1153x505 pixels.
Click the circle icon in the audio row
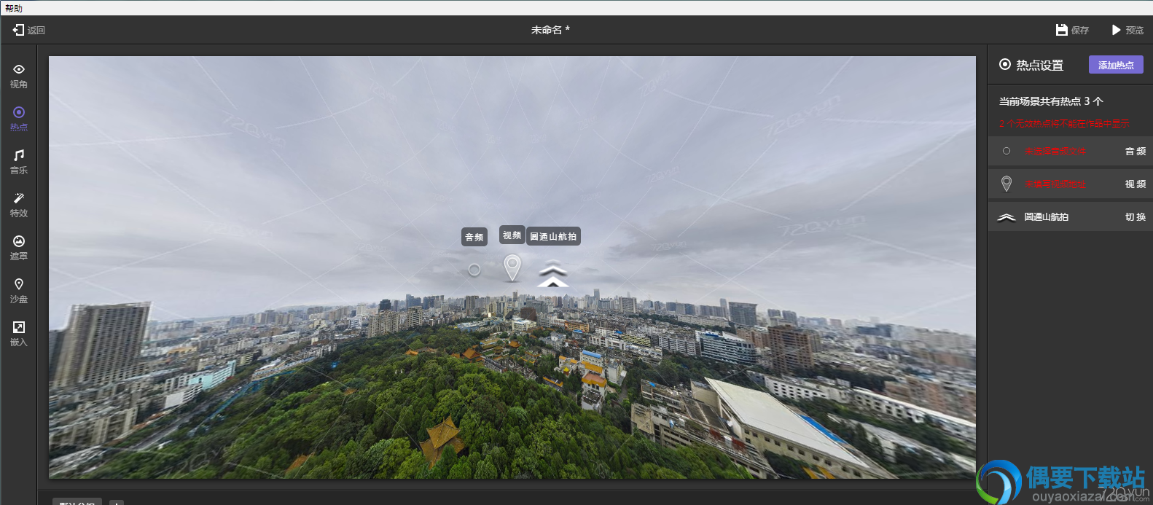click(x=1007, y=151)
